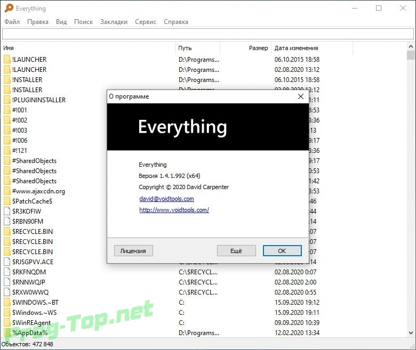Select the $RXW0WWQ file name
The image size is (416, 350).
click(x=30, y=292)
